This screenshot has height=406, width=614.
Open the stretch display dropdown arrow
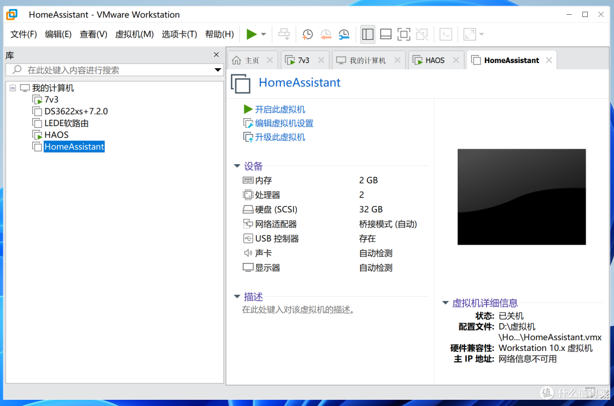point(482,35)
